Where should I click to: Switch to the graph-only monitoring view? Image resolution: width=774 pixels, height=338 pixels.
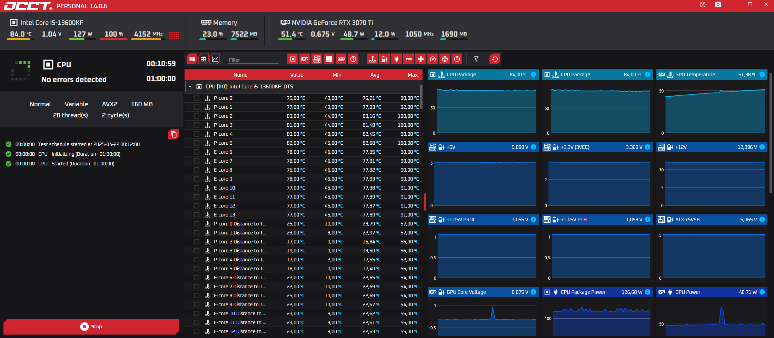(x=215, y=59)
